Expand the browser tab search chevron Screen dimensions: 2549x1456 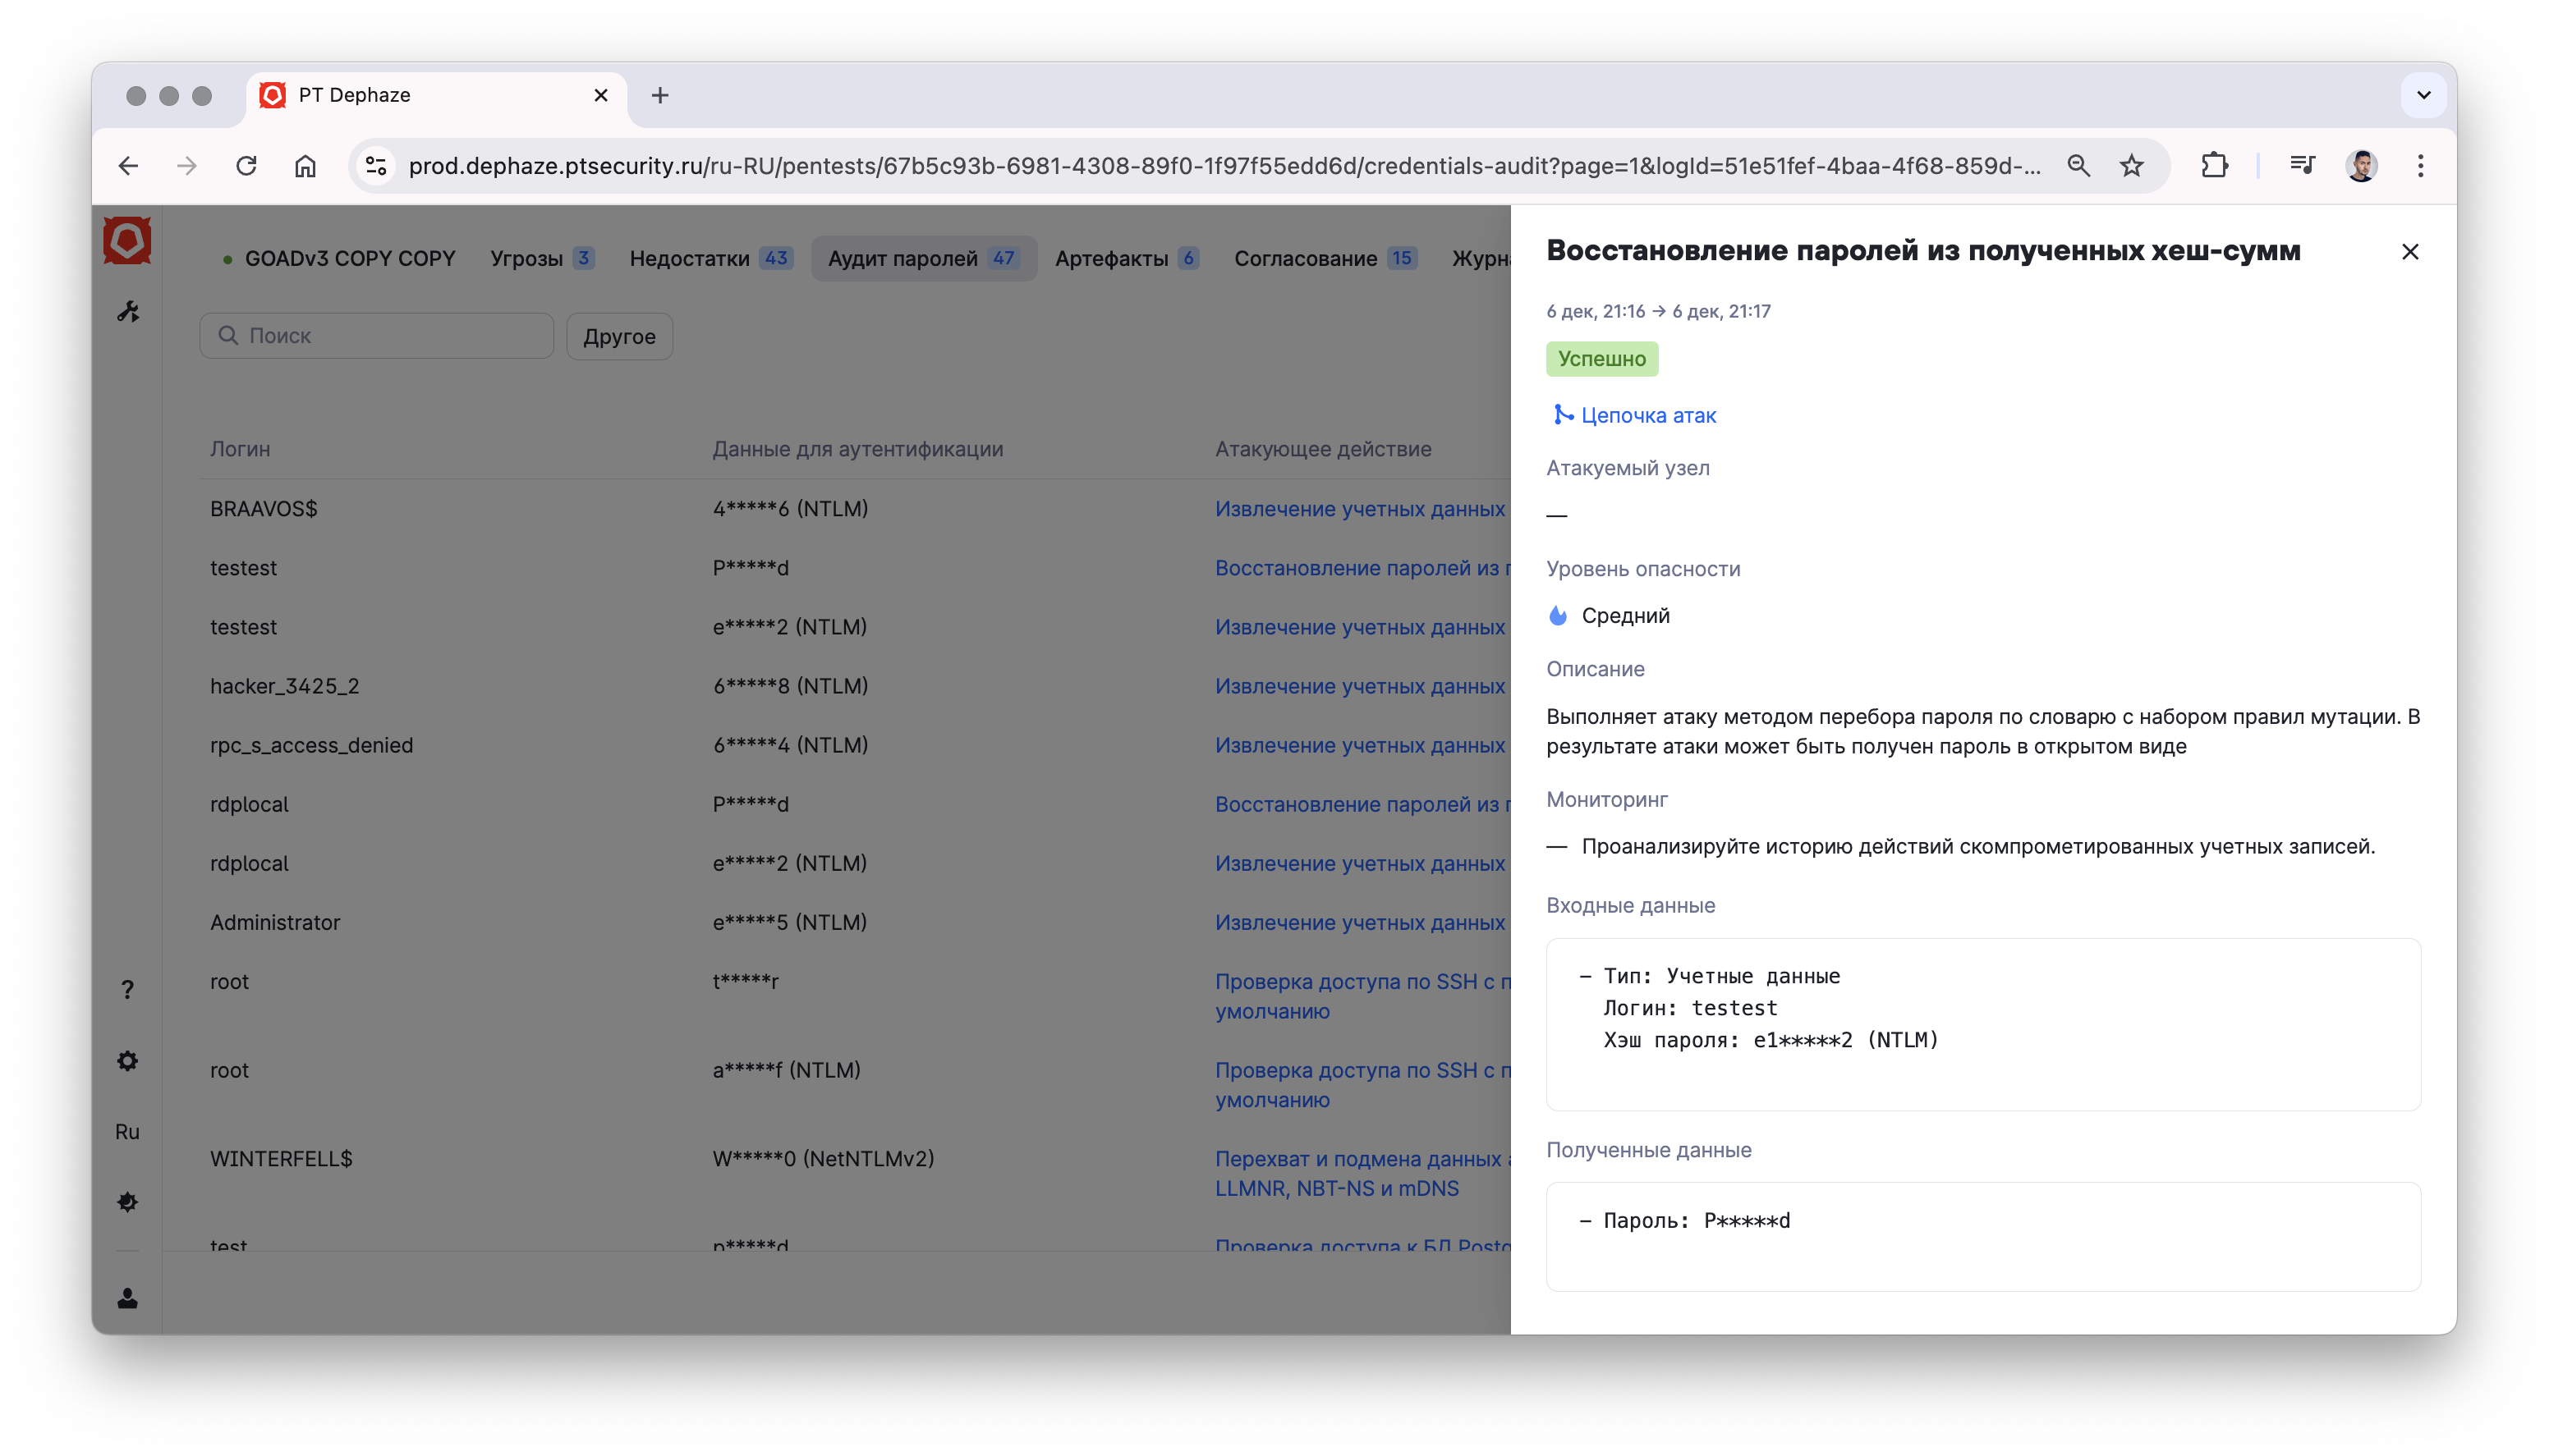(2423, 95)
